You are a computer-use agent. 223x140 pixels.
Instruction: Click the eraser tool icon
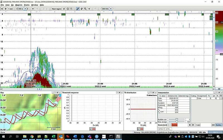(x=81, y=9)
